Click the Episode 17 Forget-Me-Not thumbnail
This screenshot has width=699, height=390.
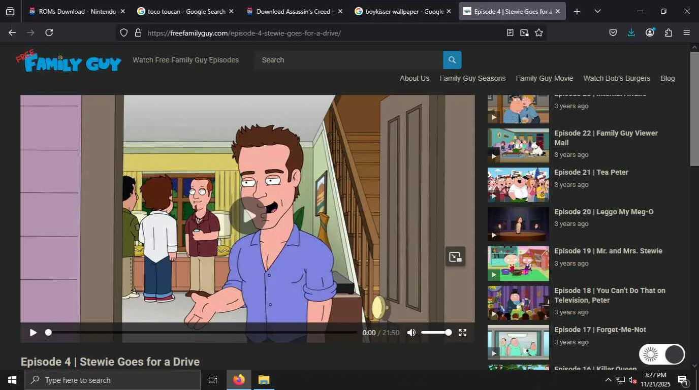click(x=518, y=342)
